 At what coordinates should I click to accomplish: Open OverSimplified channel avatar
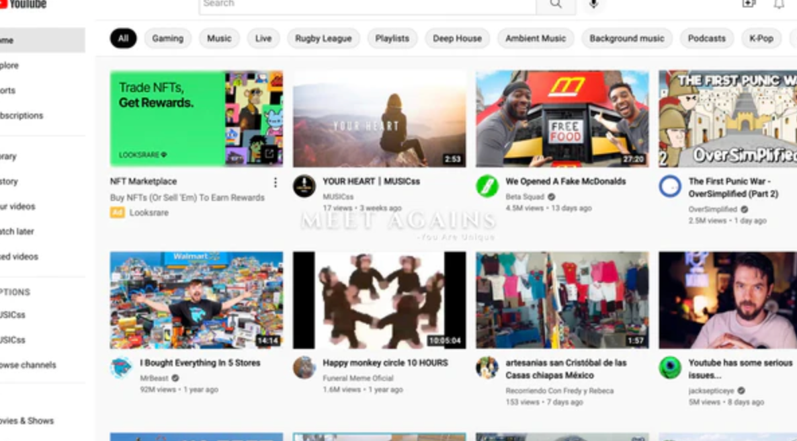pyautogui.click(x=670, y=186)
